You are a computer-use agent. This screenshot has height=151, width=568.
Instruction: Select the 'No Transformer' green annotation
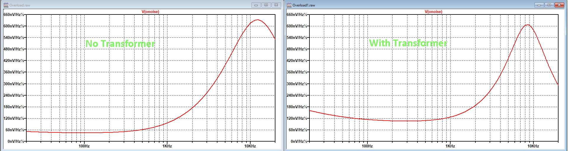[120, 44]
